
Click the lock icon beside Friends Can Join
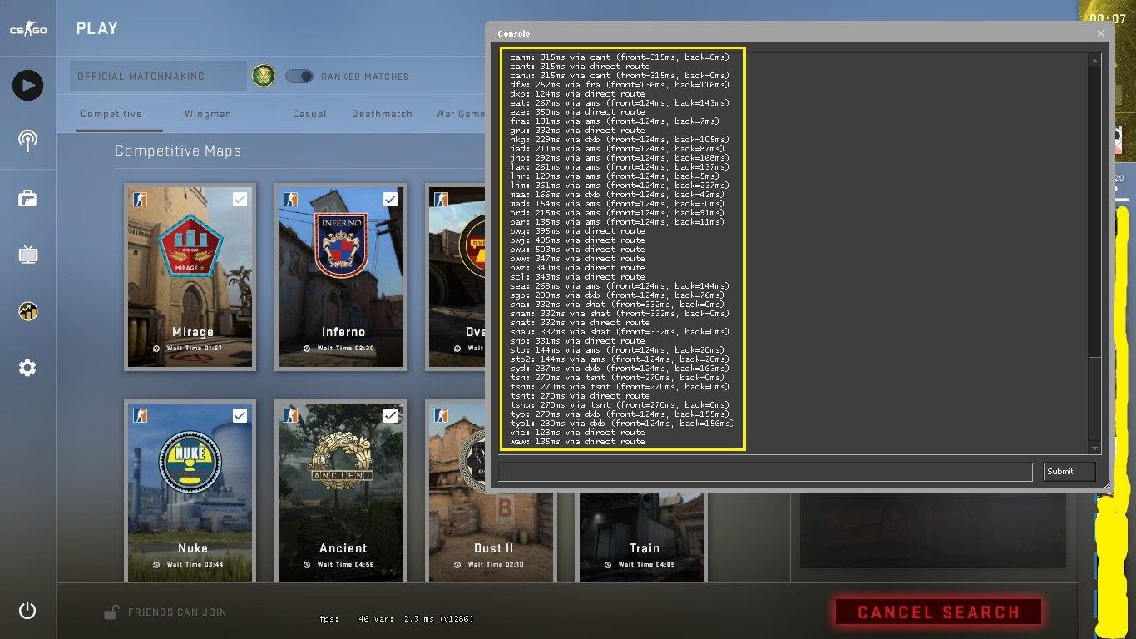click(111, 612)
